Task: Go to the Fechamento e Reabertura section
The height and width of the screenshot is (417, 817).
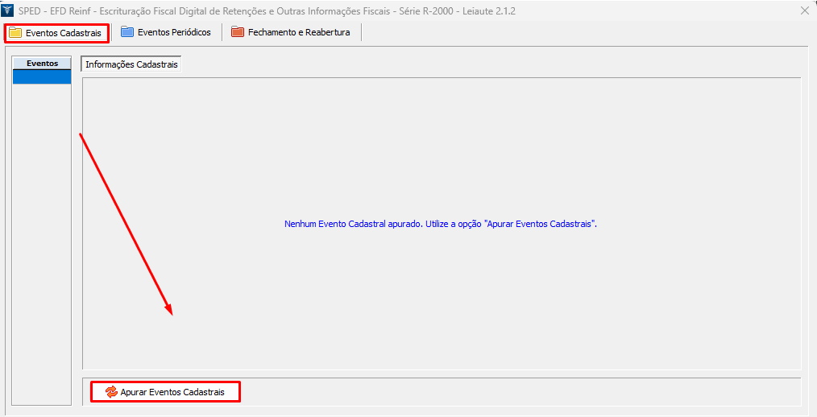Action: coord(298,32)
